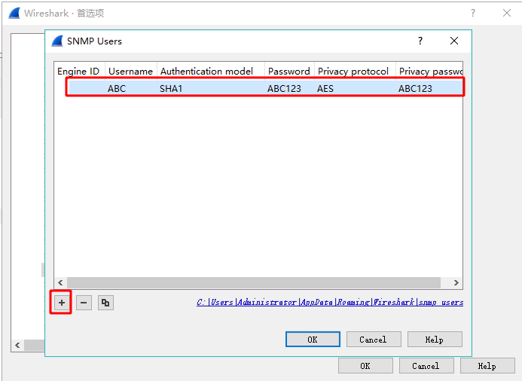
Task: Open the snmp_users file path link
Action: click(x=330, y=302)
